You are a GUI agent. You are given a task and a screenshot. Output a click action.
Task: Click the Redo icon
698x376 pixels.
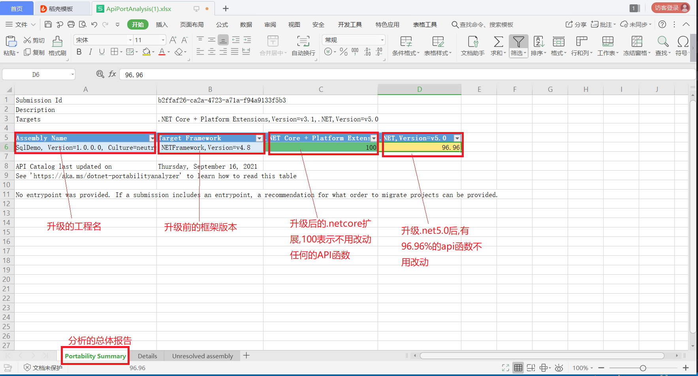coord(105,24)
